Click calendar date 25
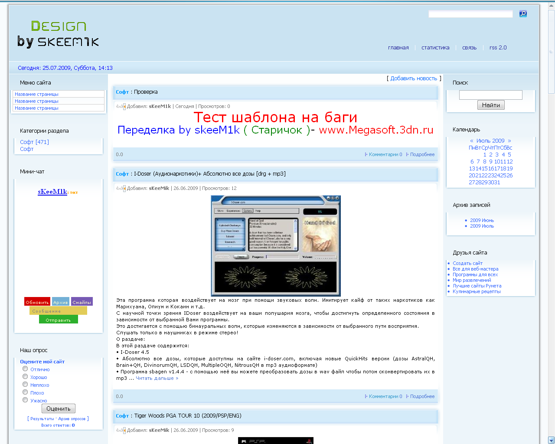Viewport: 555px width, 444px height. tap(503, 176)
